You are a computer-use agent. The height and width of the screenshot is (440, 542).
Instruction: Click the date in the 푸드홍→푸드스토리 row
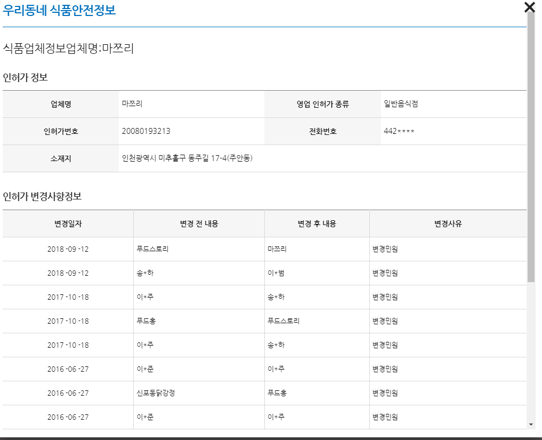tap(68, 322)
